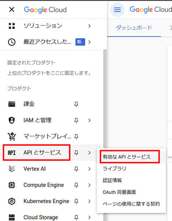Expand Vertex AI submenu chevron
Screen dimensions: 172x221
[x=89, y=169]
